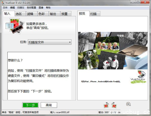Click the 专业版 label on the collage
The image size is (151, 116).
pyautogui.click(x=121, y=36)
